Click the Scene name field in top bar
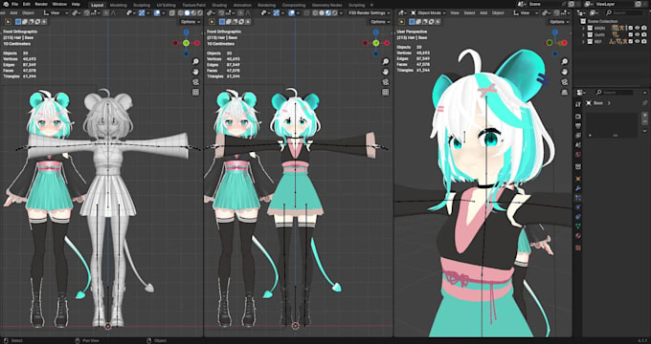The image size is (651, 344). click(x=545, y=4)
